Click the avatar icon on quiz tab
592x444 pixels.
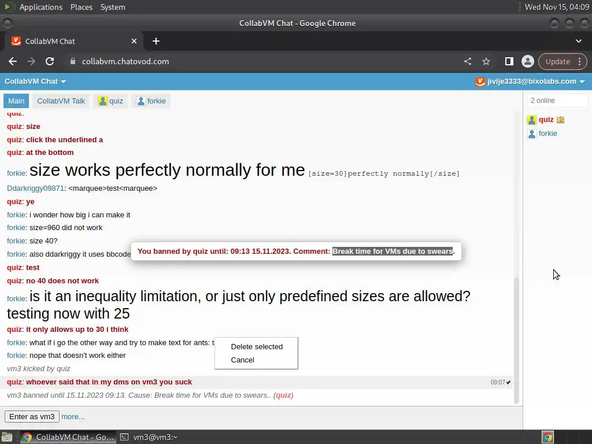click(102, 101)
